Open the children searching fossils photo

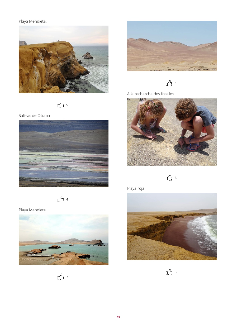(172, 132)
